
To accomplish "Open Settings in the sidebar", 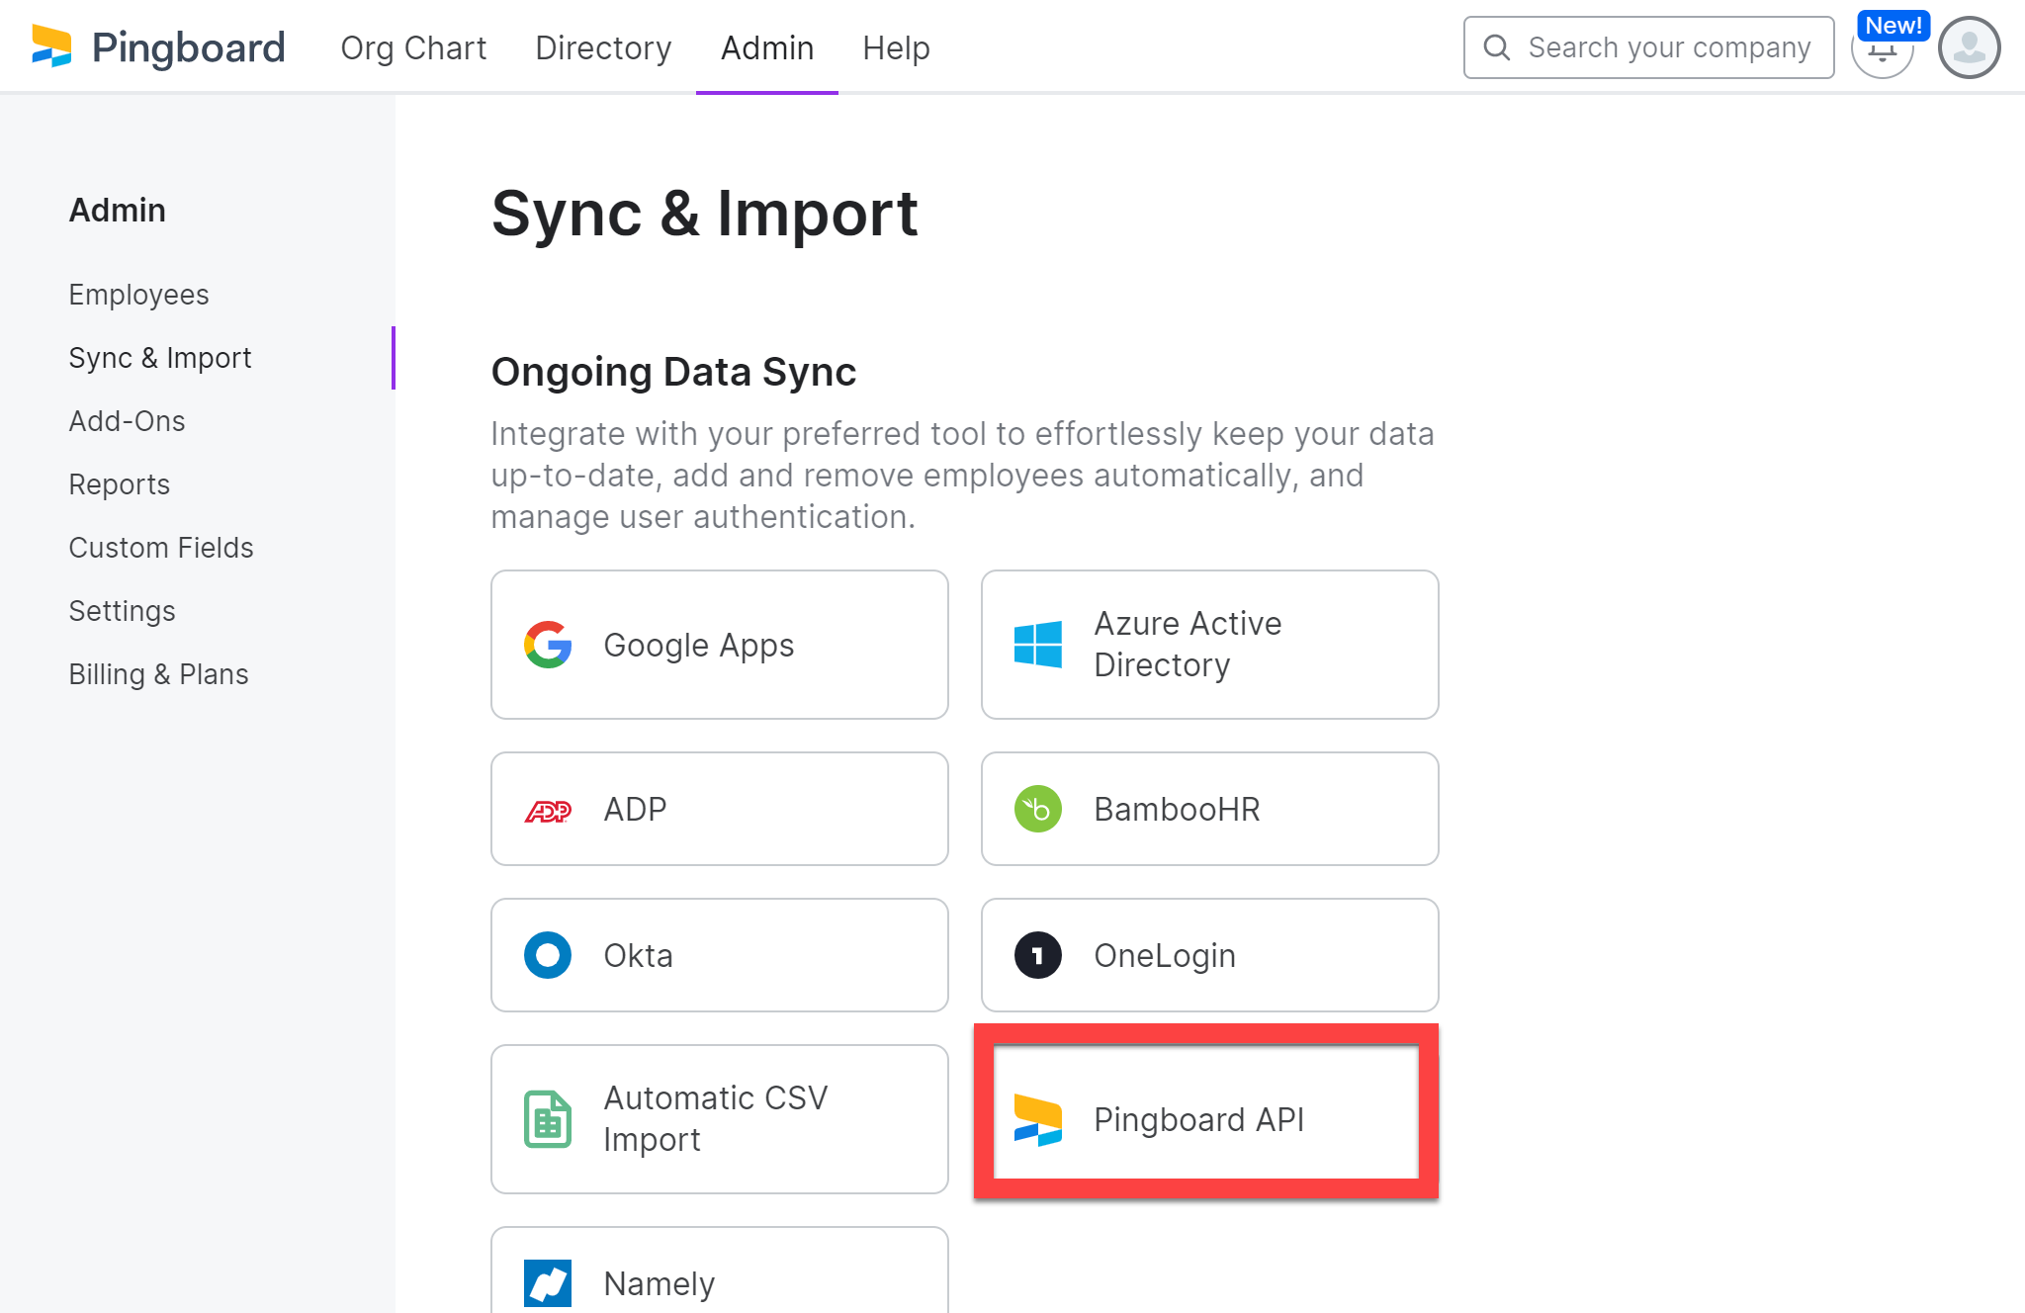I will point(122,611).
